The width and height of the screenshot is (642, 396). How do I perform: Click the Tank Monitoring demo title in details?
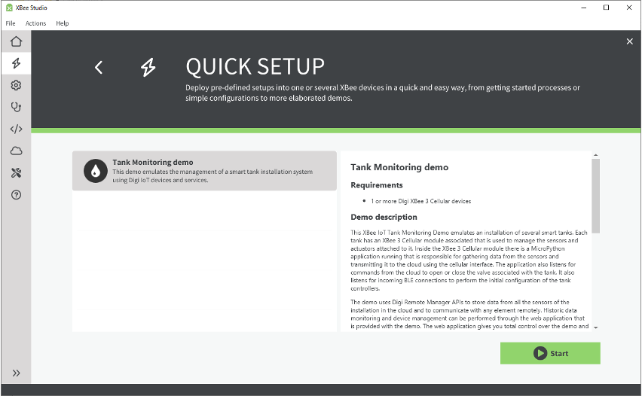399,167
